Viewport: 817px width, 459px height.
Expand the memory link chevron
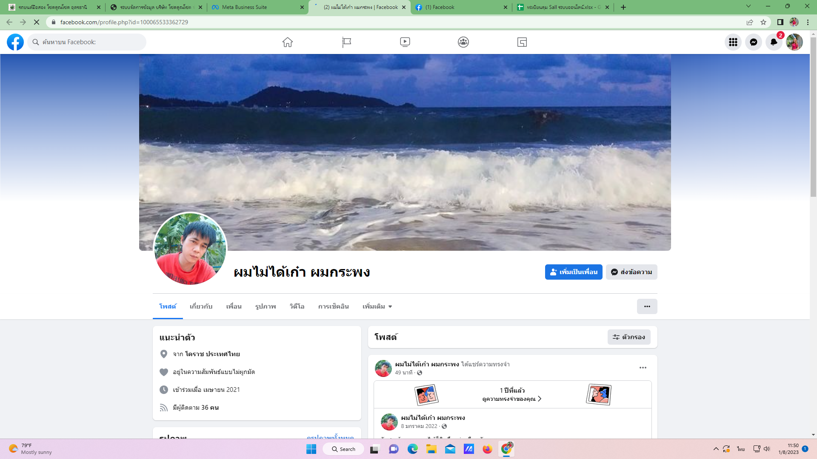coord(540,399)
